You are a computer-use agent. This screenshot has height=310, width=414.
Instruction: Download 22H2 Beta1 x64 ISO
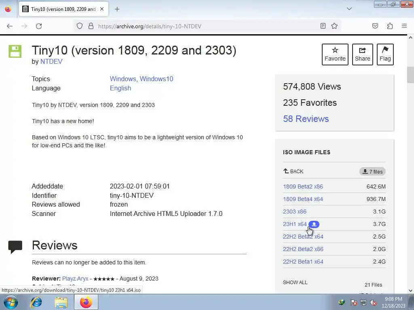[x=303, y=262]
